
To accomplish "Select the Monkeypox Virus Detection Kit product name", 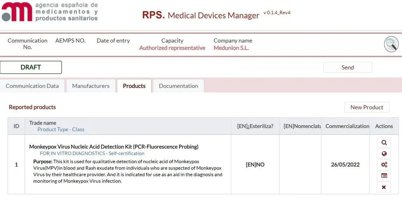I will coord(114,147).
